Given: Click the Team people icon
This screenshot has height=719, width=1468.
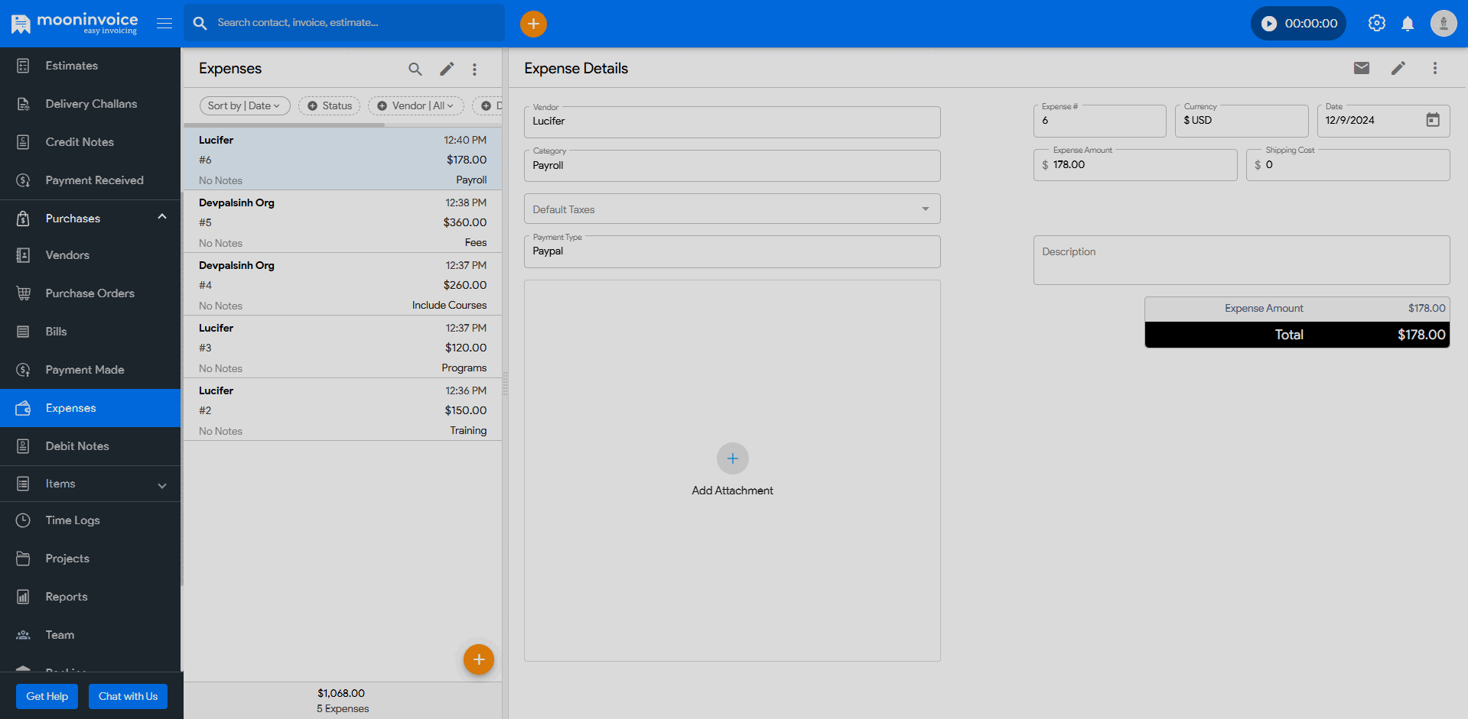Looking at the screenshot, I should pos(24,635).
